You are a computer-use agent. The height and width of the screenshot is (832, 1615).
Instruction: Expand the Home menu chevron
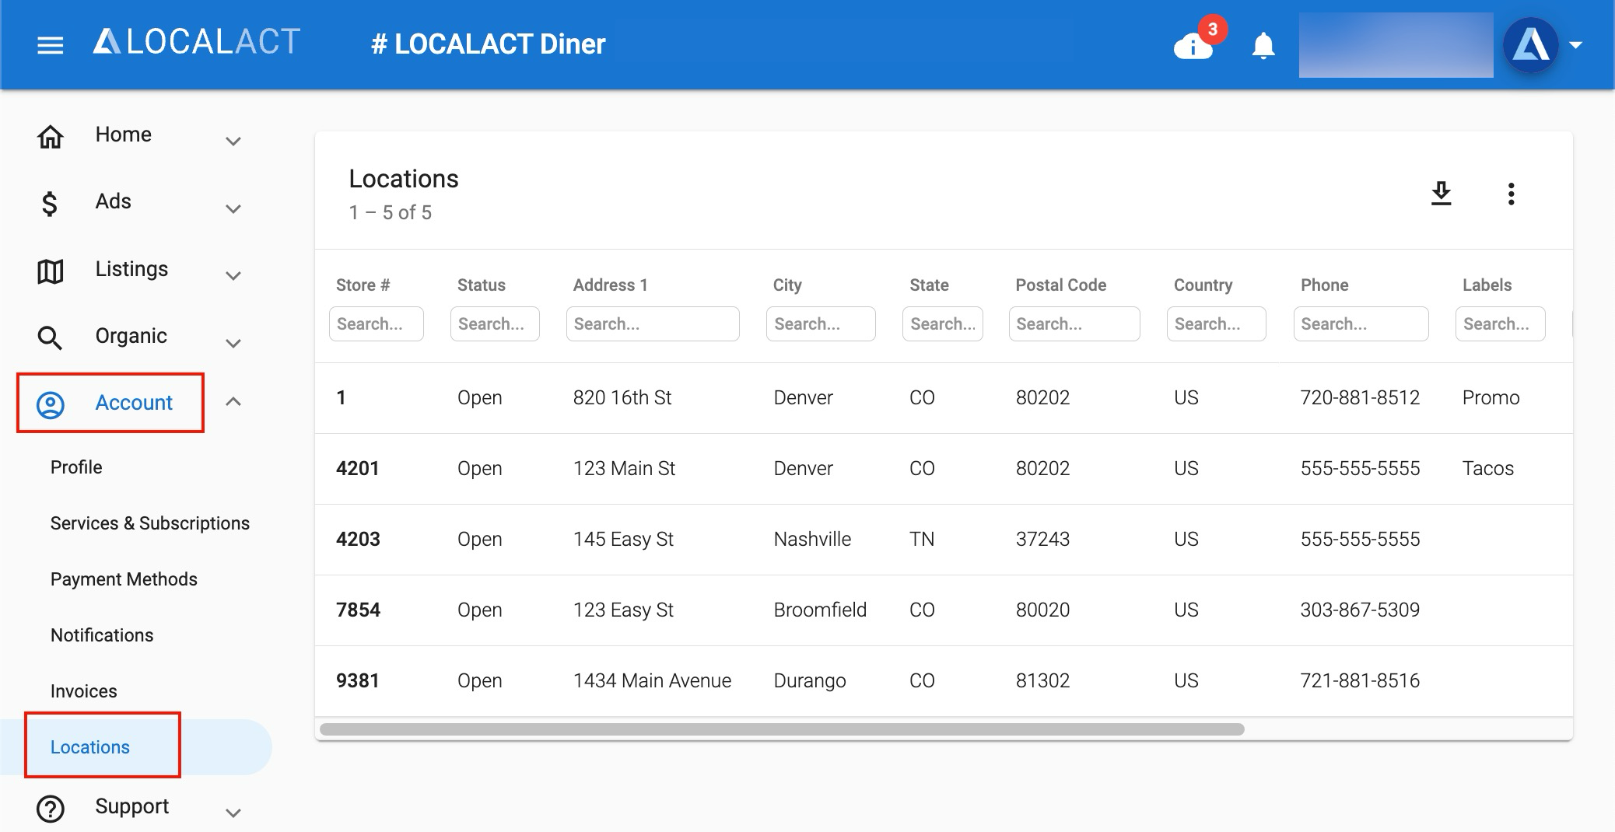tap(233, 142)
